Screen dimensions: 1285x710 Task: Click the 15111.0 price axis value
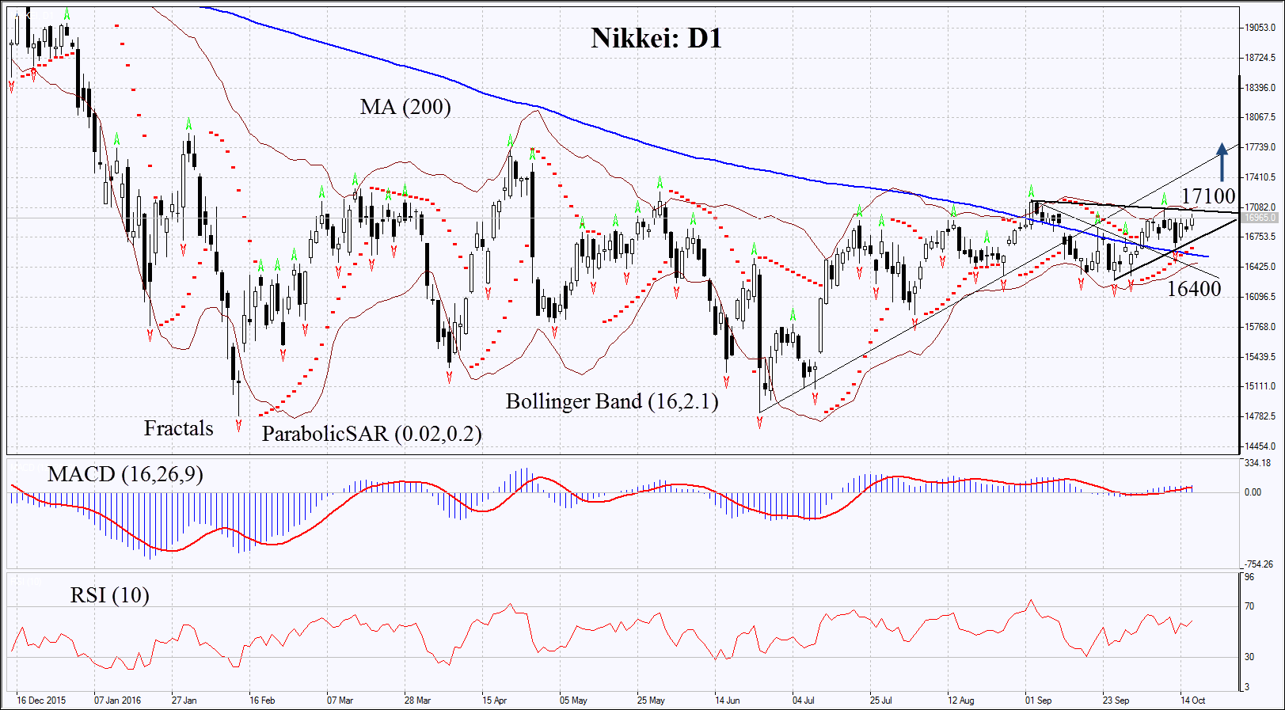tap(1260, 386)
